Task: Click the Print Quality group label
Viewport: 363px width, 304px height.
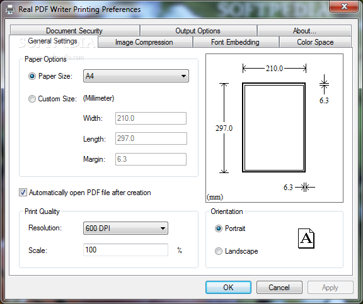Action: pyautogui.click(x=42, y=211)
